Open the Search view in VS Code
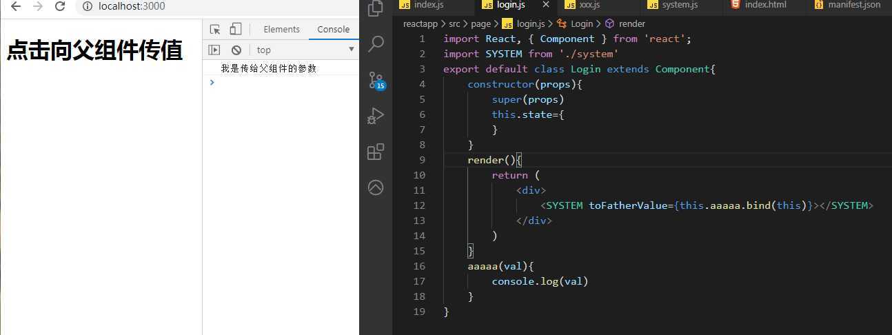892x335 pixels. pyautogui.click(x=376, y=45)
